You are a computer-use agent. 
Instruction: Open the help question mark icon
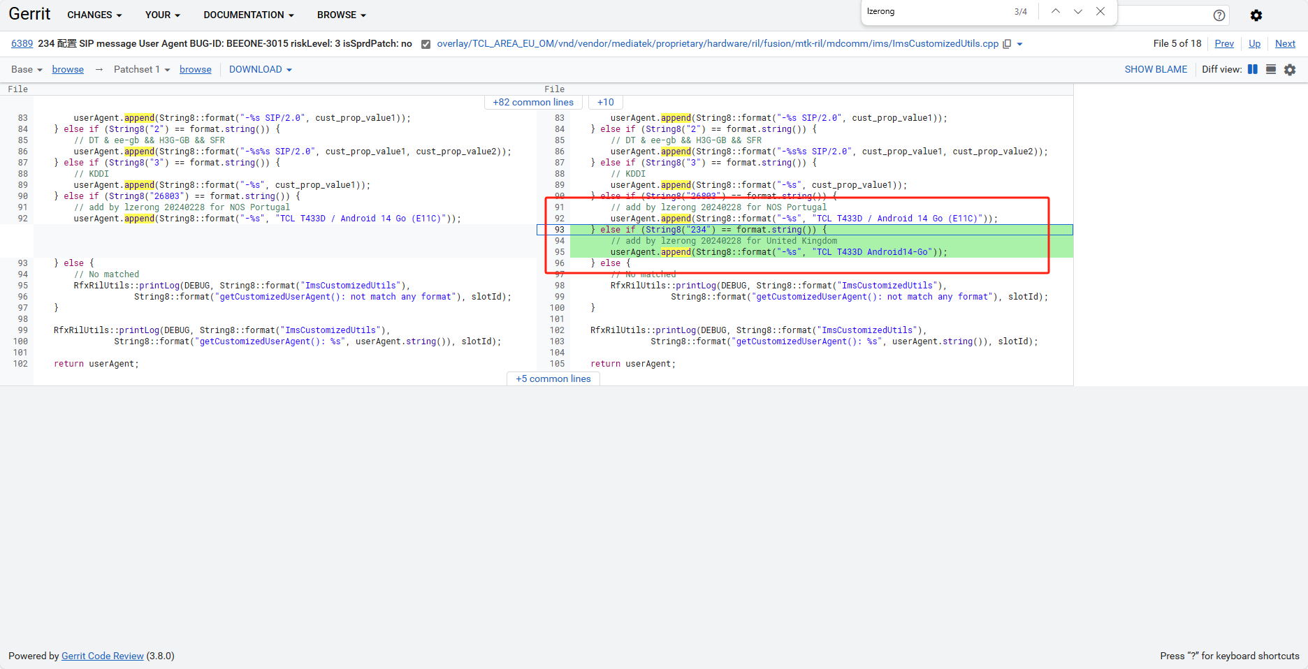click(1219, 15)
